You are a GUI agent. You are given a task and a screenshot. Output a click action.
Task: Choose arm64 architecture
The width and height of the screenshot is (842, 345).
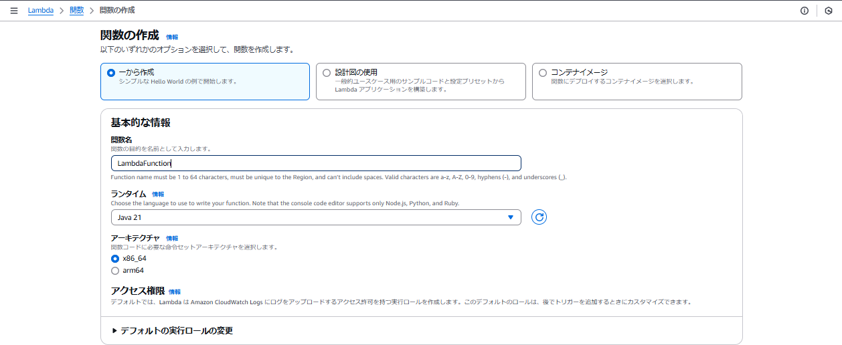[115, 271]
